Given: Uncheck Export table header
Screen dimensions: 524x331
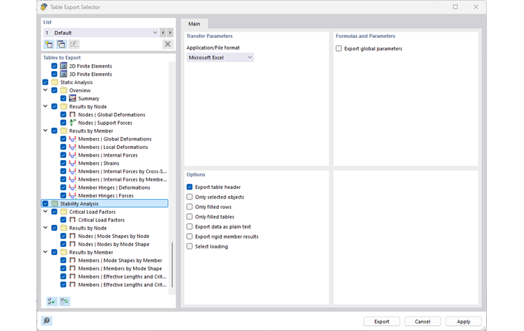Looking at the screenshot, I should [x=190, y=187].
